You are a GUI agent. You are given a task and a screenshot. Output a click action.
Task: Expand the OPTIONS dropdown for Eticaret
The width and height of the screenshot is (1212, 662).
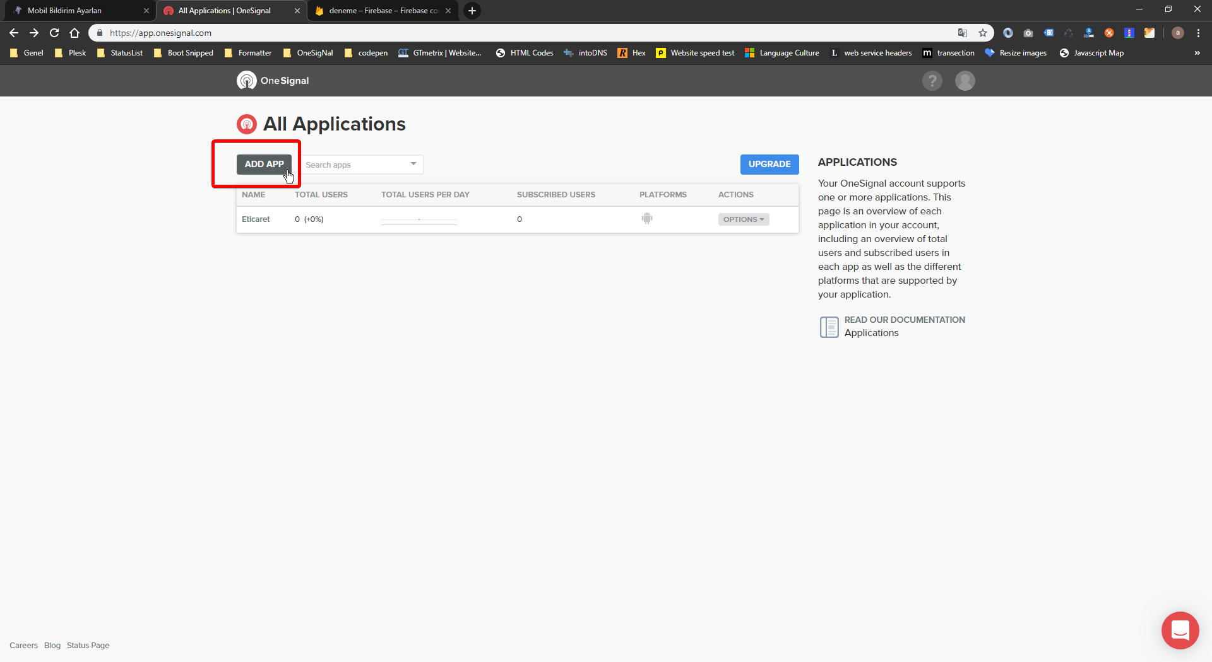744,219
